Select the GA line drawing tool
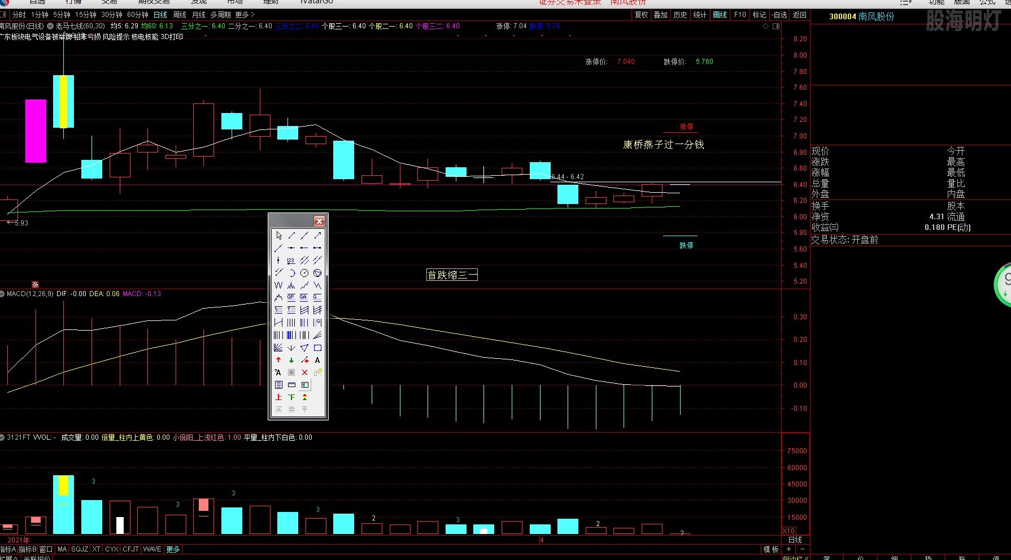 click(x=304, y=297)
